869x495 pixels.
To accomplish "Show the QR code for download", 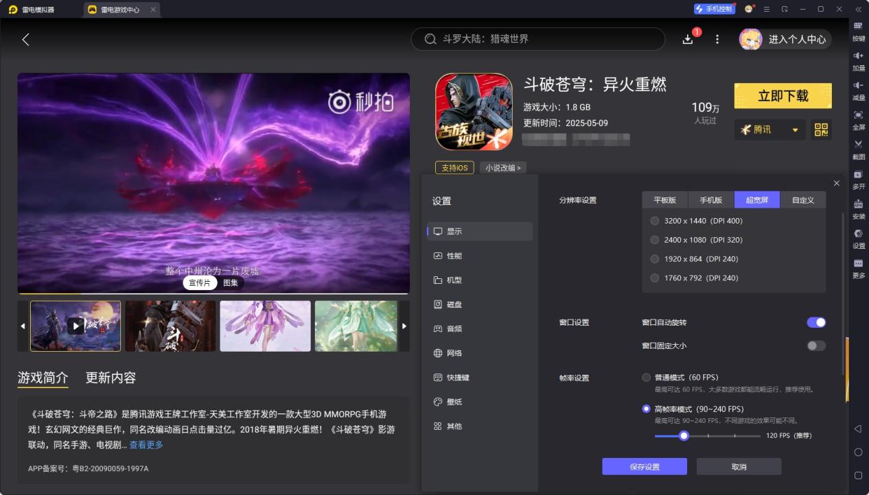I will [821, 130].
